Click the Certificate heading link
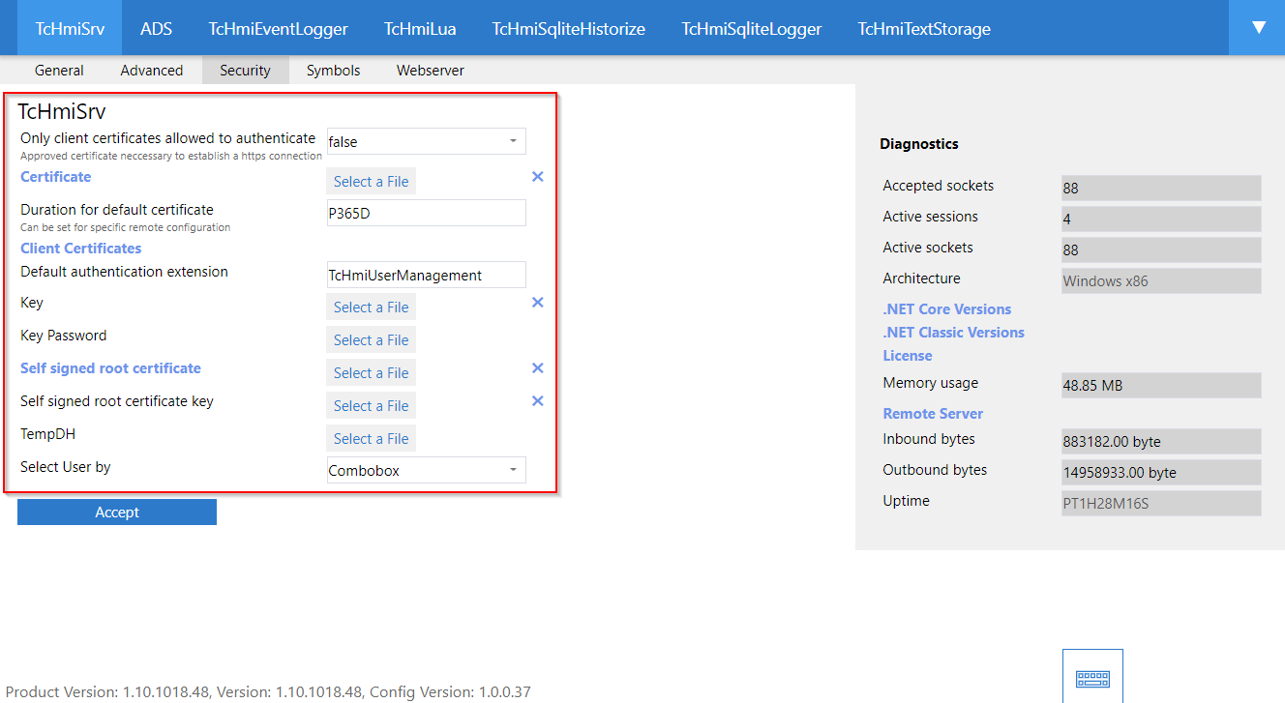This screenshot has width=1285, height=703. (x=56, y=177)
